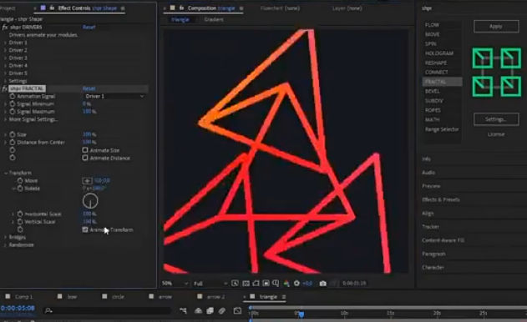Enable the Animate Size checkbox
527x322 pixels.
[x=85, y=150]
